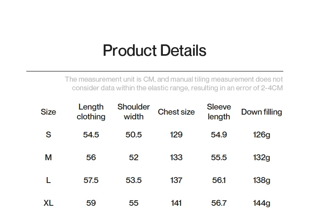Image resolution: width=310 pixels, height=214 pixels.
Task: Click the Length clothing column header
Action: click(91, 112)
